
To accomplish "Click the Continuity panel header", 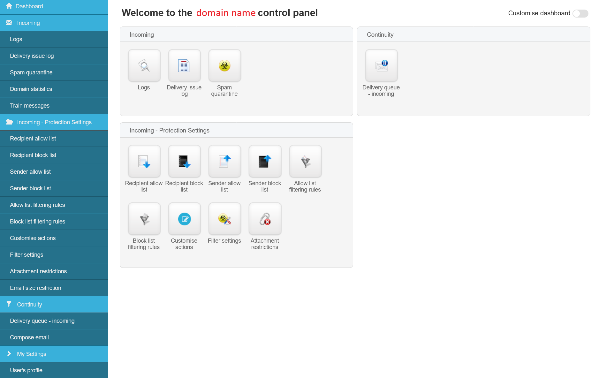I will click(473, 34).
